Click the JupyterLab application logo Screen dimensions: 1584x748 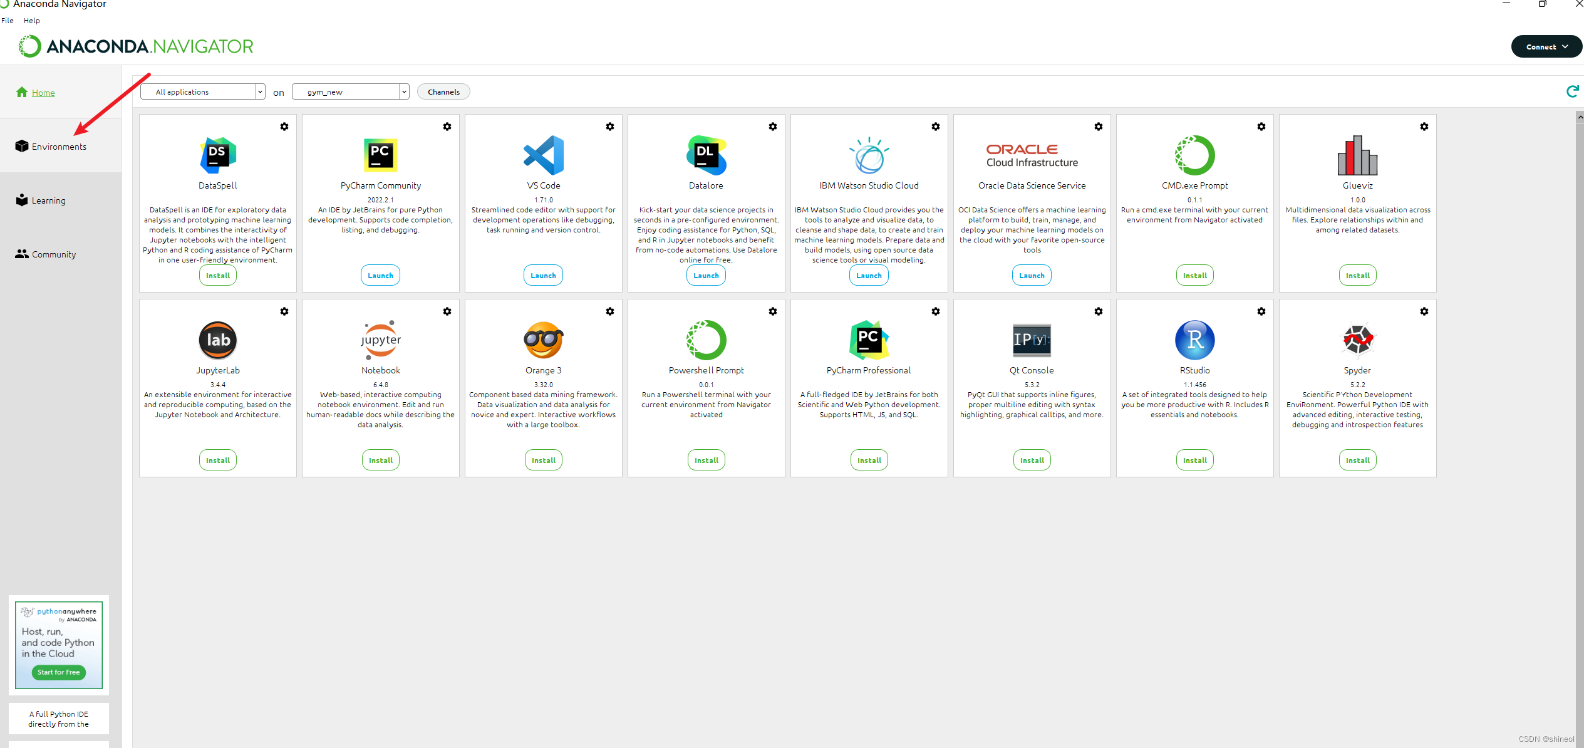(x=217, y=340)
